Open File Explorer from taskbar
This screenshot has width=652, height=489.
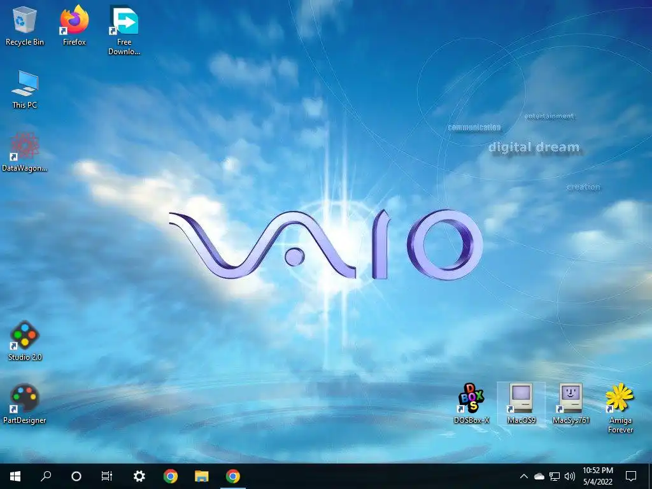202,476
